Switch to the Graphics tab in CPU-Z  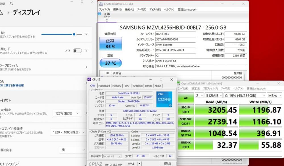tap(138, 86)
